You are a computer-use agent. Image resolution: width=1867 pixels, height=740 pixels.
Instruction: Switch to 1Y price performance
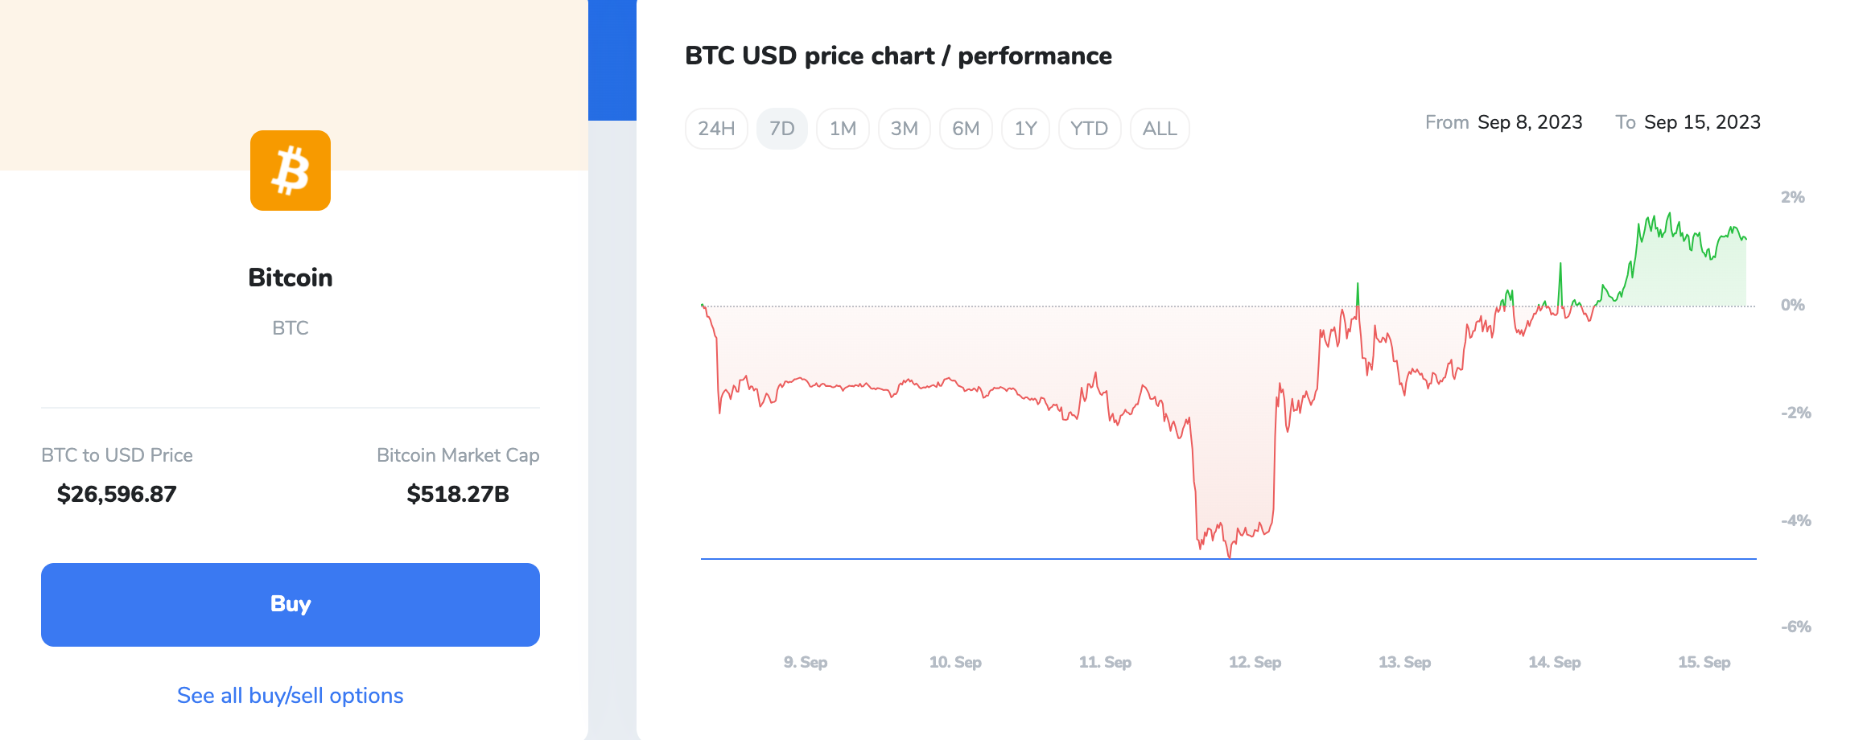(x=1025, y=129)
